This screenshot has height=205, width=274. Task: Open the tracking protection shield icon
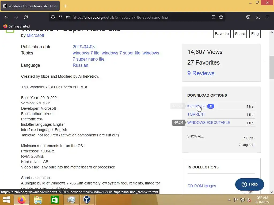tap(53, 17)
